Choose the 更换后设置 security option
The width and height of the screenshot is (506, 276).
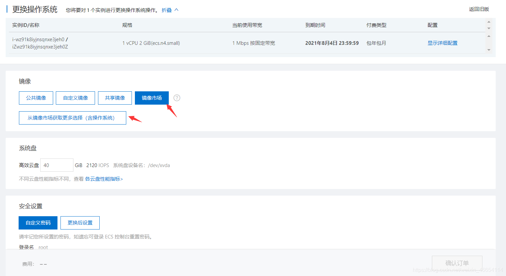pyautogui.click(x=80, y=223)
